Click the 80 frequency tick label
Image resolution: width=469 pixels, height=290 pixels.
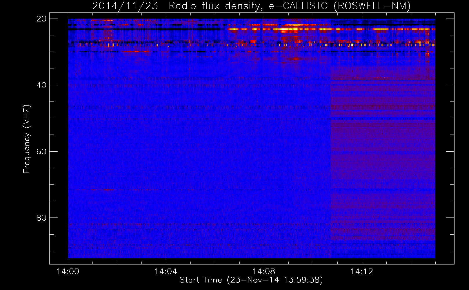tap(41, 218)
